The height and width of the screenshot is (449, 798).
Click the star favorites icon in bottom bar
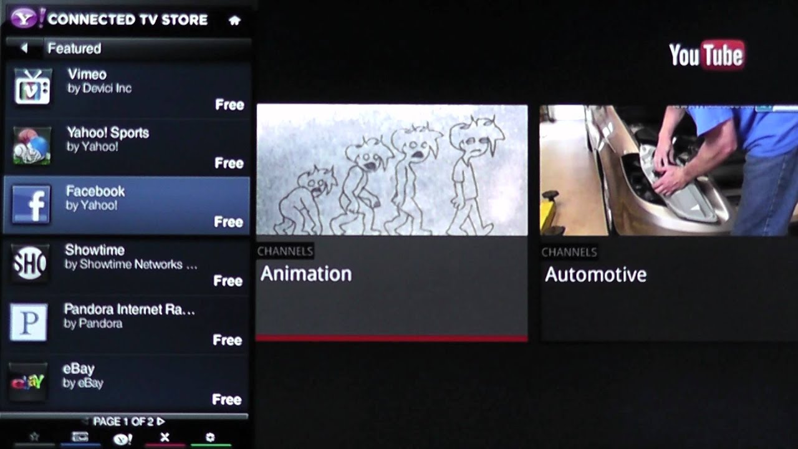[34, 437]
